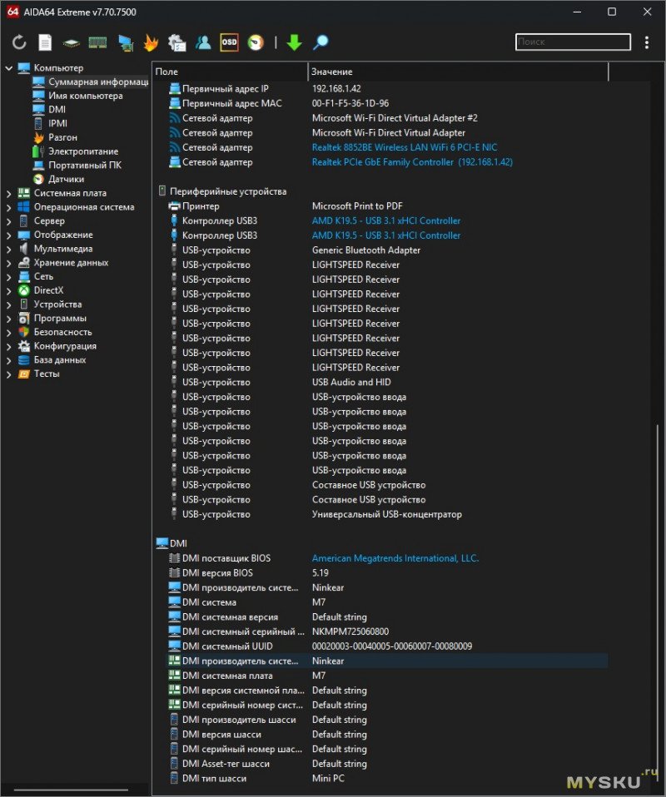Click the RAM memory module toolbar icon
The width and height of the screenshot is (666, 797).
97,42
